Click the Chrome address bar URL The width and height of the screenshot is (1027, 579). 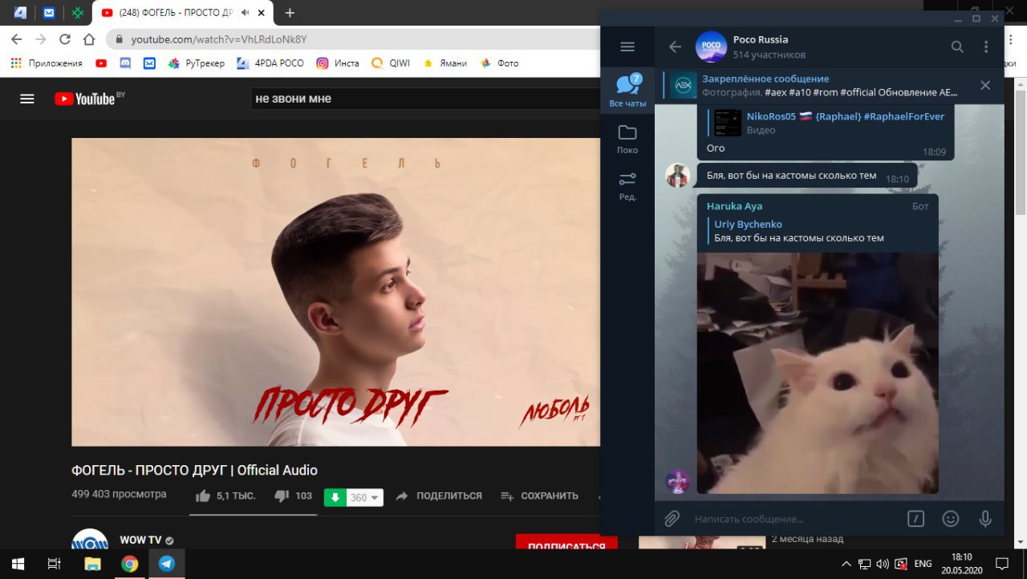click(219, 39)
